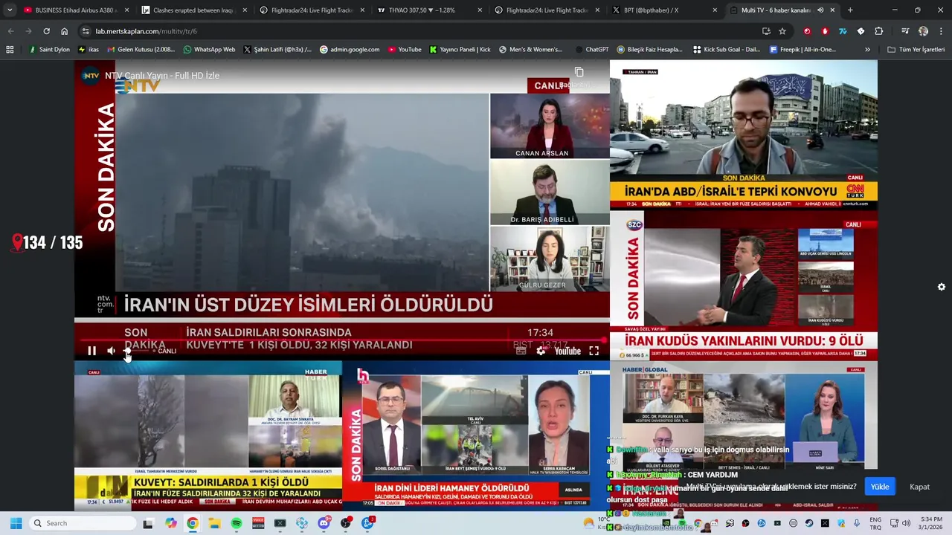Select the Halk TV stream tile
Image resolution: width=952 pixels, height=535 pixels.
tap(476, 435)
